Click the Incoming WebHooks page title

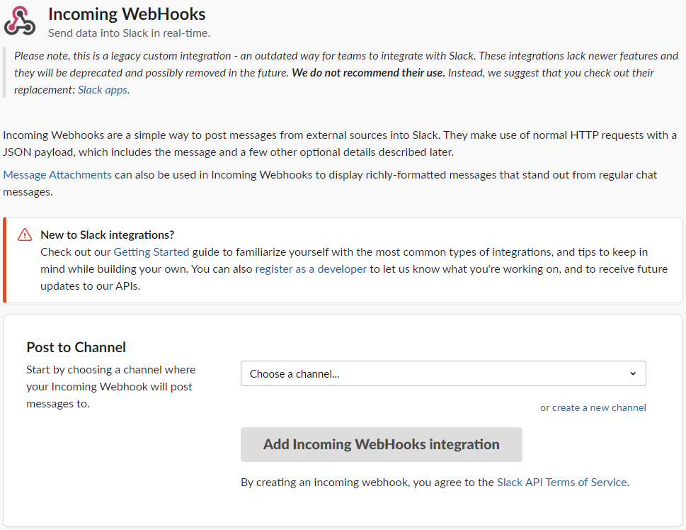[x=127, y=13]
